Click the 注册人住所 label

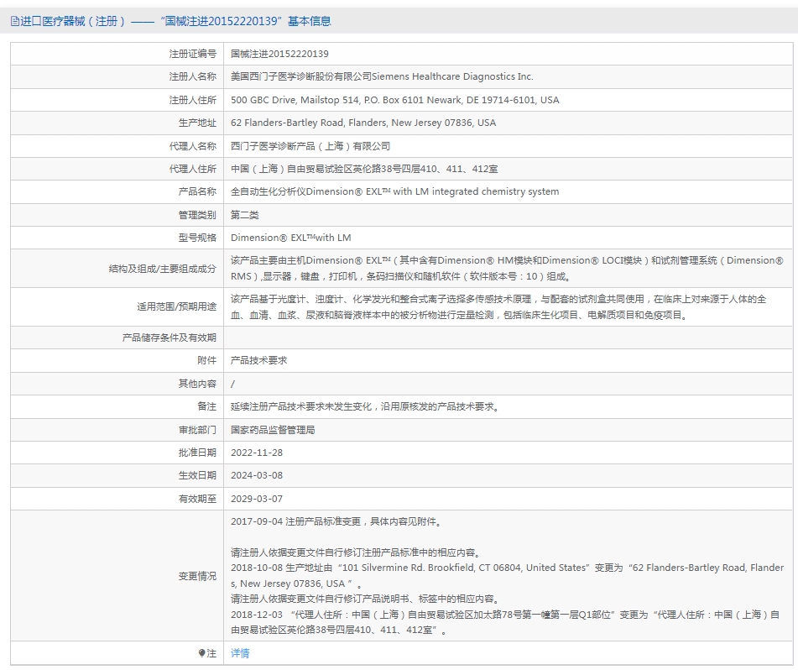[x=192, y=100]
